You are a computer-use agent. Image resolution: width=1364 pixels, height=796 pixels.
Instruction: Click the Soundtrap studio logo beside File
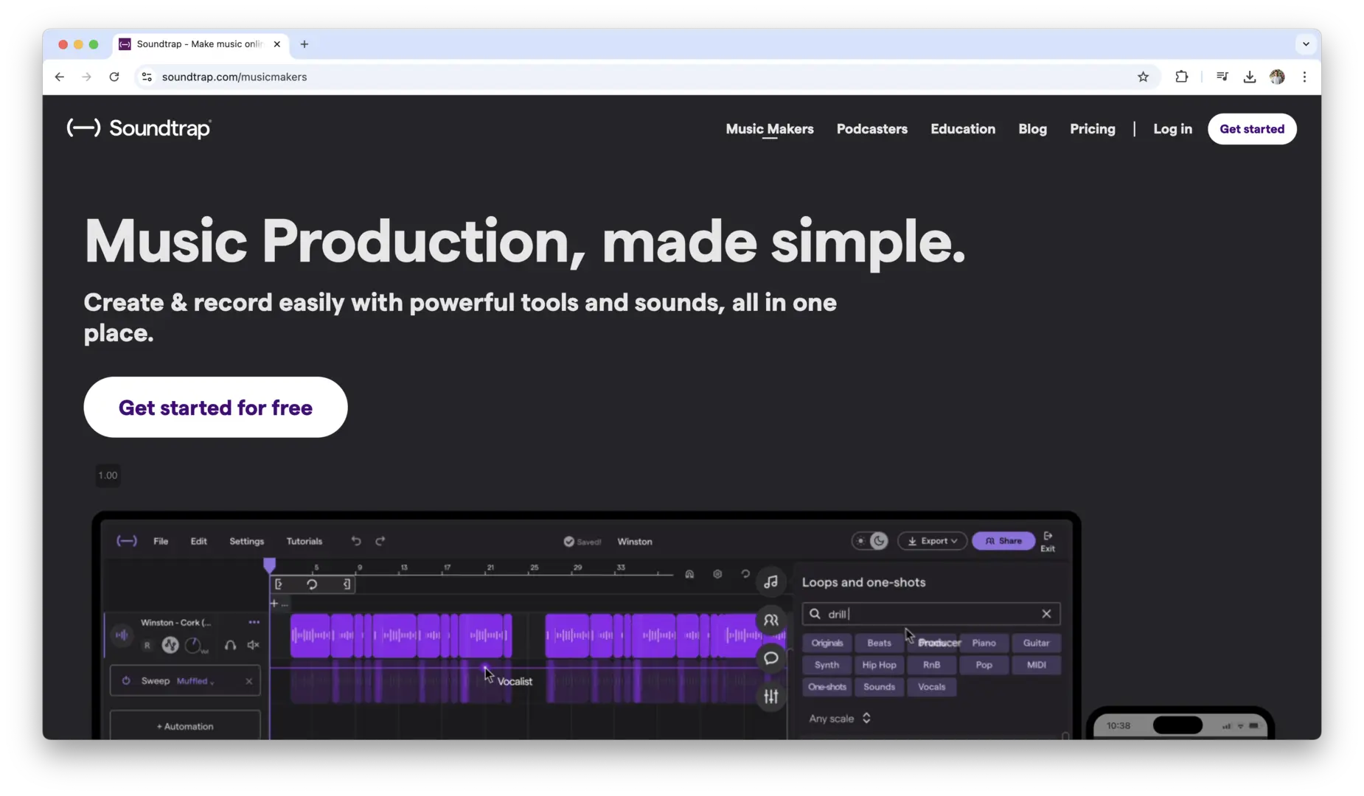127,541
